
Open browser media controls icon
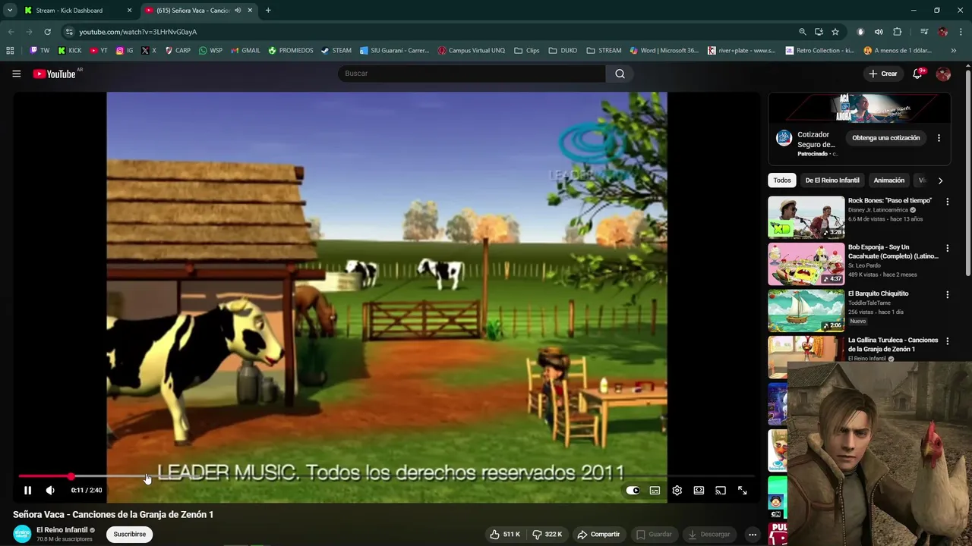coord(924,32)
